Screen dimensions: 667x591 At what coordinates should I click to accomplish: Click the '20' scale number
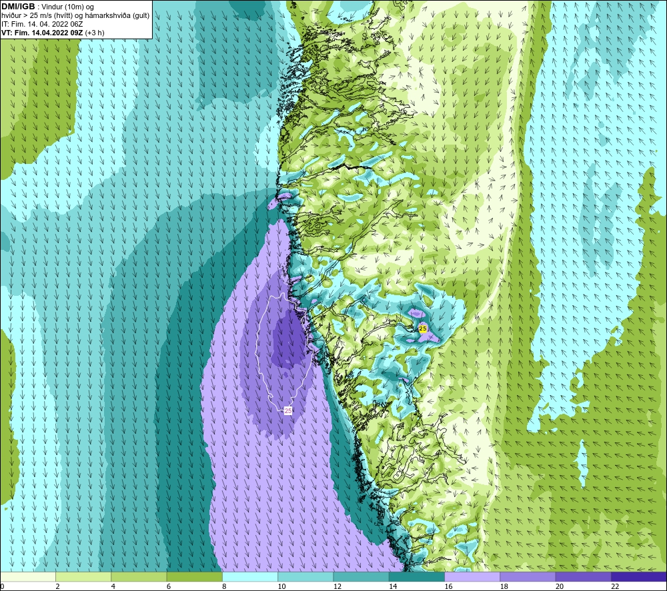(560, 586)
